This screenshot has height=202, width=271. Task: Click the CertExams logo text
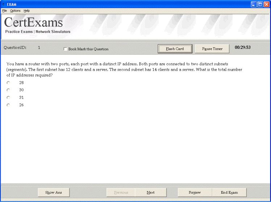click(33, 22)
